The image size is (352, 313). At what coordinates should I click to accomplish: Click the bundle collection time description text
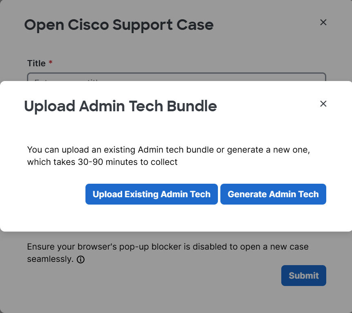click(168, 155)
